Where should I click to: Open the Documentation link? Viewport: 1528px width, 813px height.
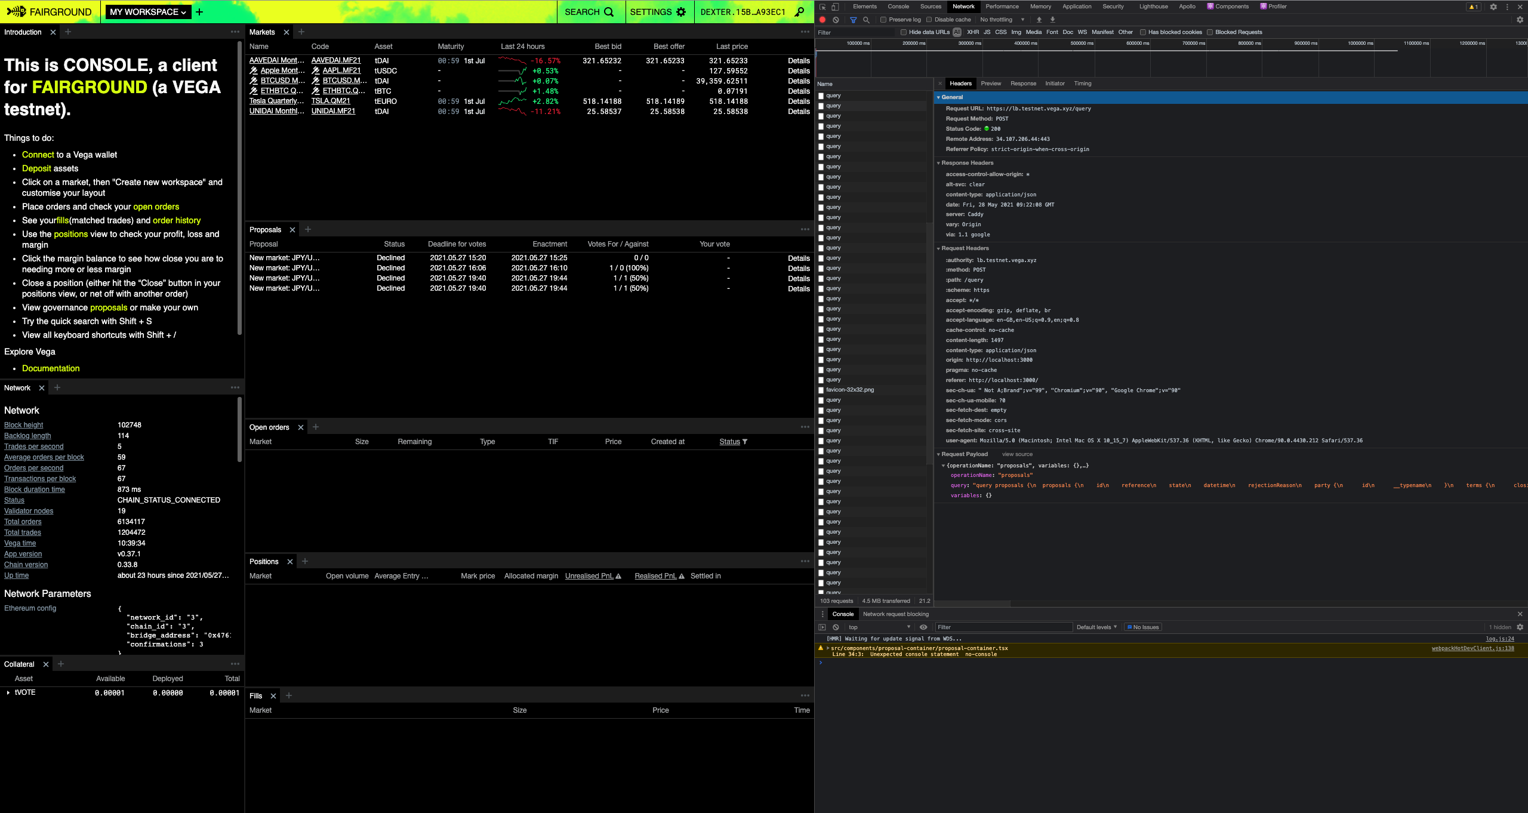click(51, 368)
